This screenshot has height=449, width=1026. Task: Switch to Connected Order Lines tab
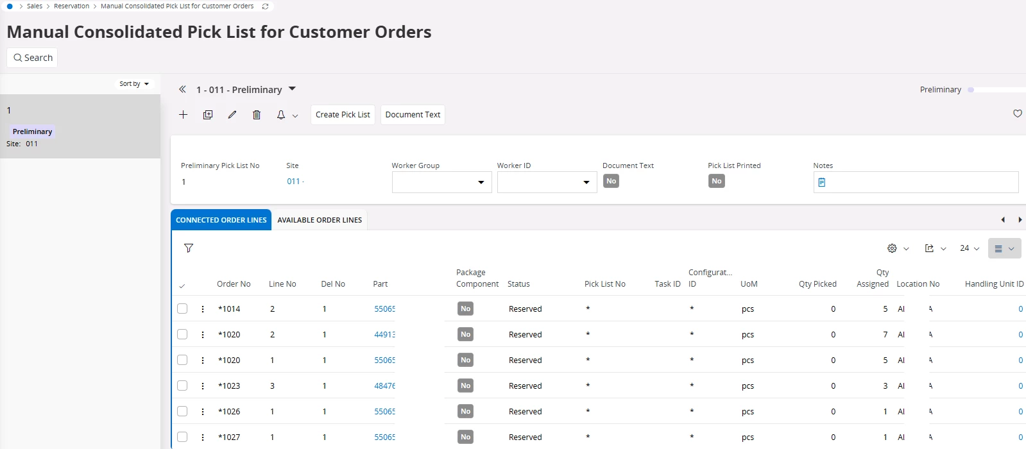point(221,220)
